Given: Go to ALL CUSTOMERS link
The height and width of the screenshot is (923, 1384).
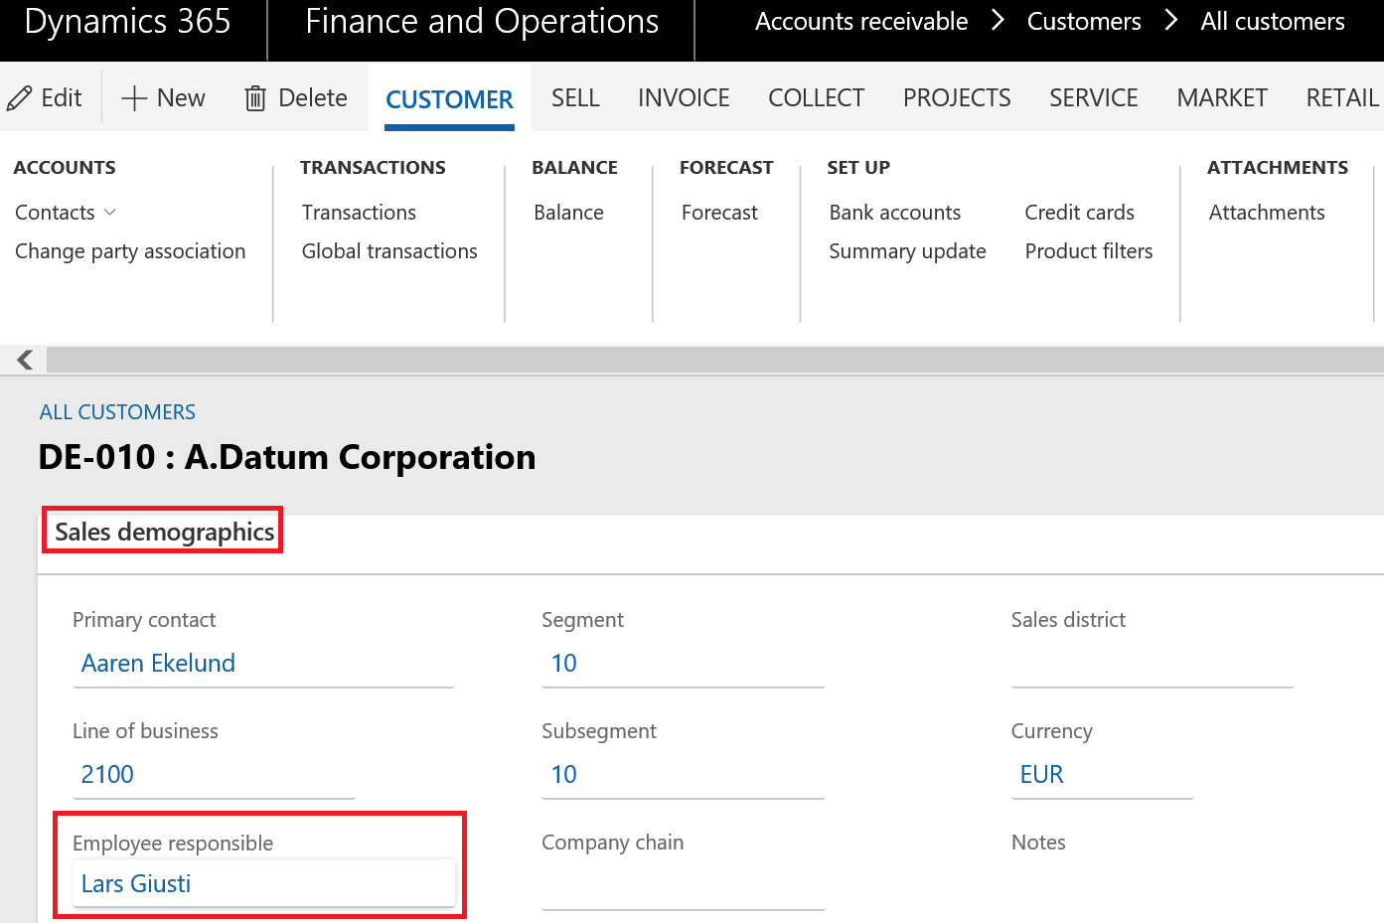Looking at the screenshot, I should pos(117,412).
